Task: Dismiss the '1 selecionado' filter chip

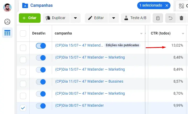Action: click(x=167, y=5)
